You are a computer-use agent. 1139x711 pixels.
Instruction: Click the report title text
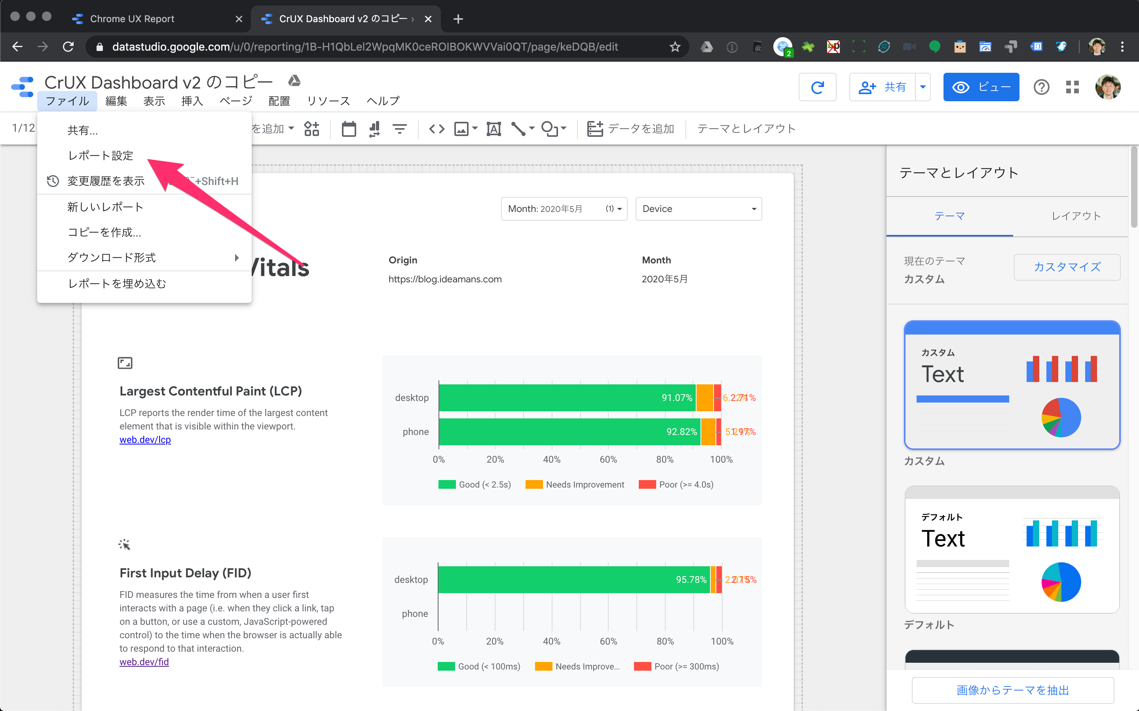click(x=159, y=82)
